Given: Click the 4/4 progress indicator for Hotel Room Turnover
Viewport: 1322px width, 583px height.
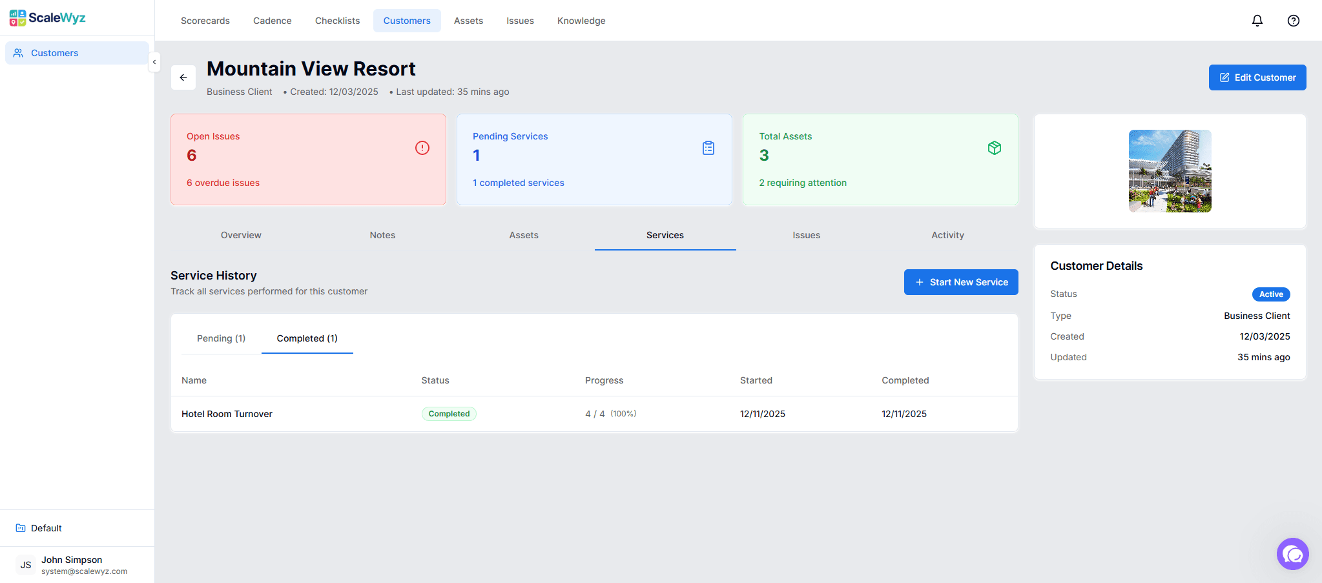Looking at the screenshot, I should point(610,413).
